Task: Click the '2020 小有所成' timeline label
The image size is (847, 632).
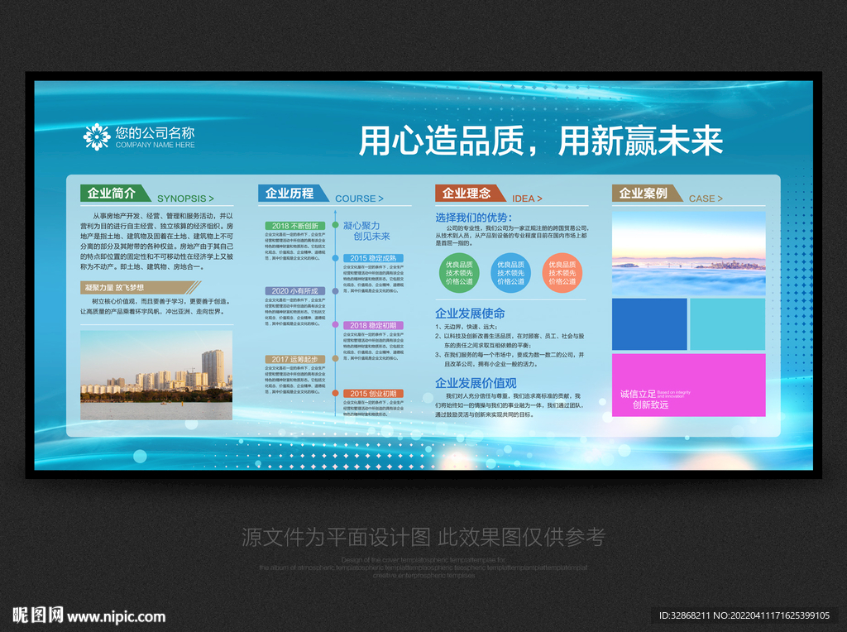Action: (295, 290)
